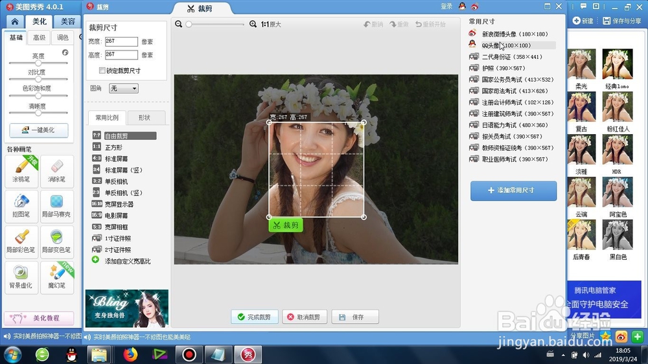
Task: Click the 宽度 width input field
Action: click(x=121, y=41)
